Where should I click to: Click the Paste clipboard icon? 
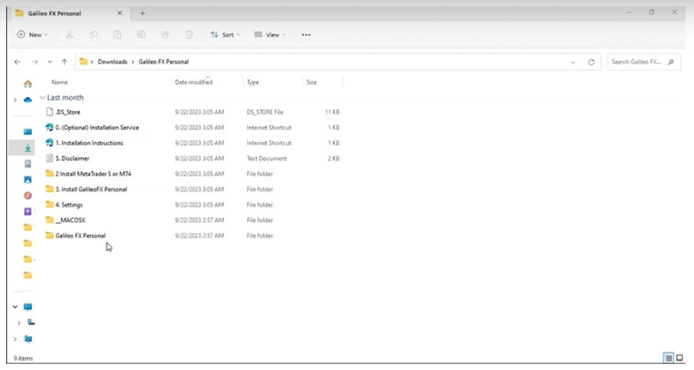(117, 35)
